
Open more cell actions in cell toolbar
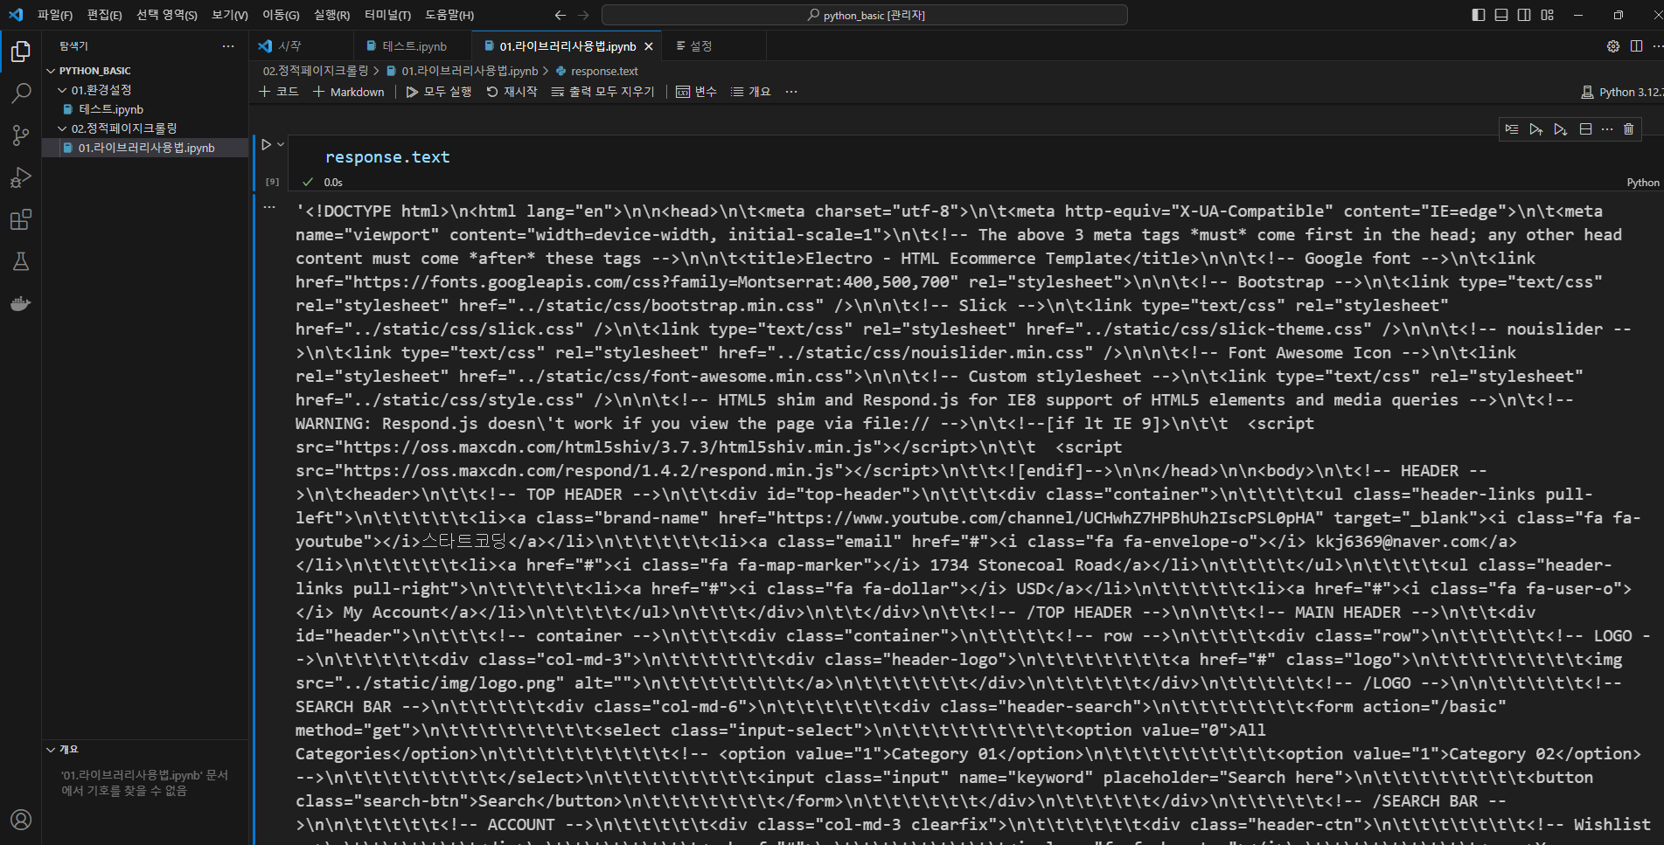tap(1607, 129)
